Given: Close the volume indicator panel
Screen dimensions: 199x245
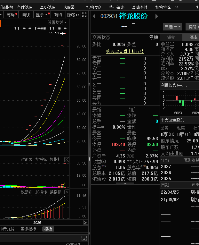Looking at the screenshot, I should pyautogui.click(x=67, y=159).
